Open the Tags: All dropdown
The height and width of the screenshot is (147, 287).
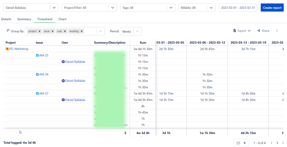click(x=148, y=8)
